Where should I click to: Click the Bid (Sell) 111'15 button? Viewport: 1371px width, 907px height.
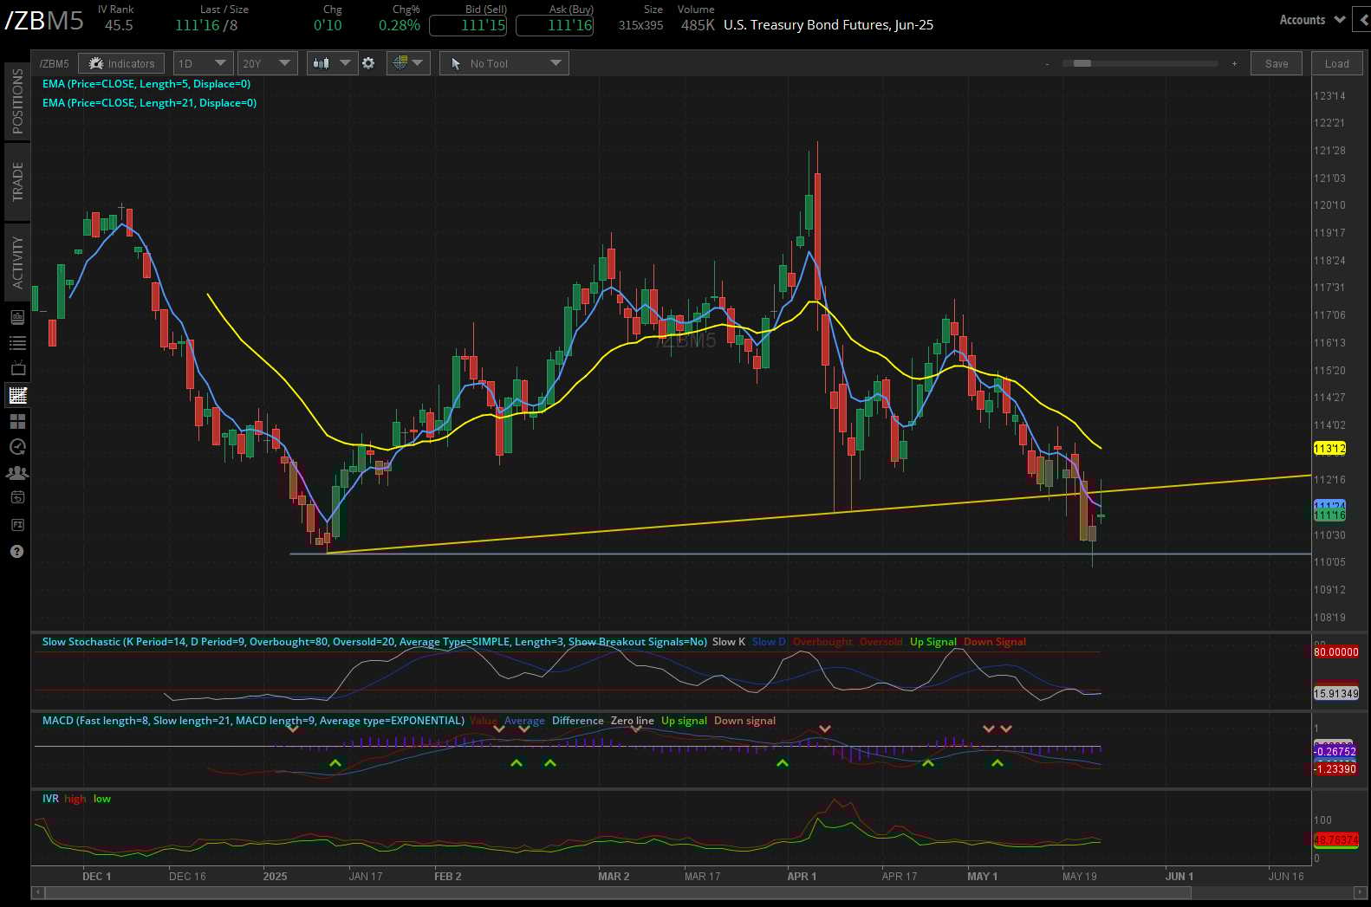[x=468, y=25]
